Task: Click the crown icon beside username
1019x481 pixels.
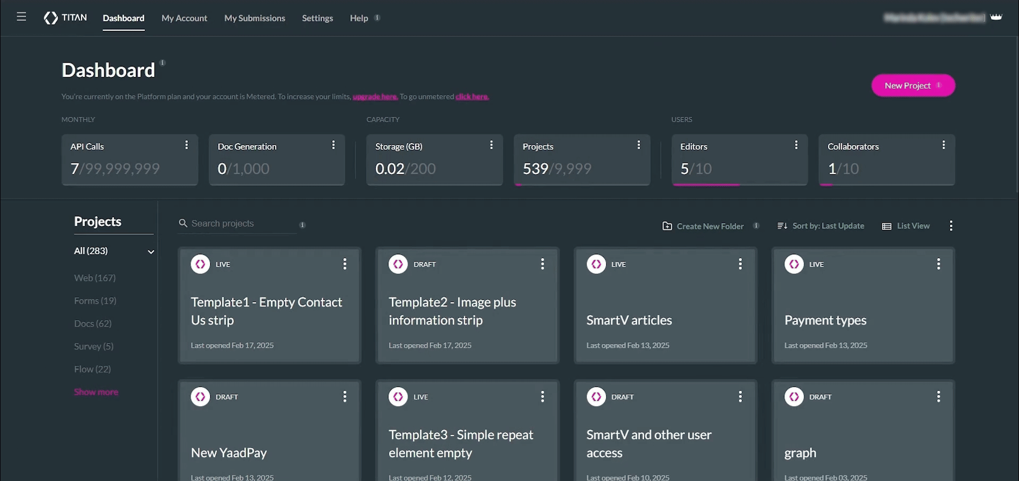Action: 996,17
